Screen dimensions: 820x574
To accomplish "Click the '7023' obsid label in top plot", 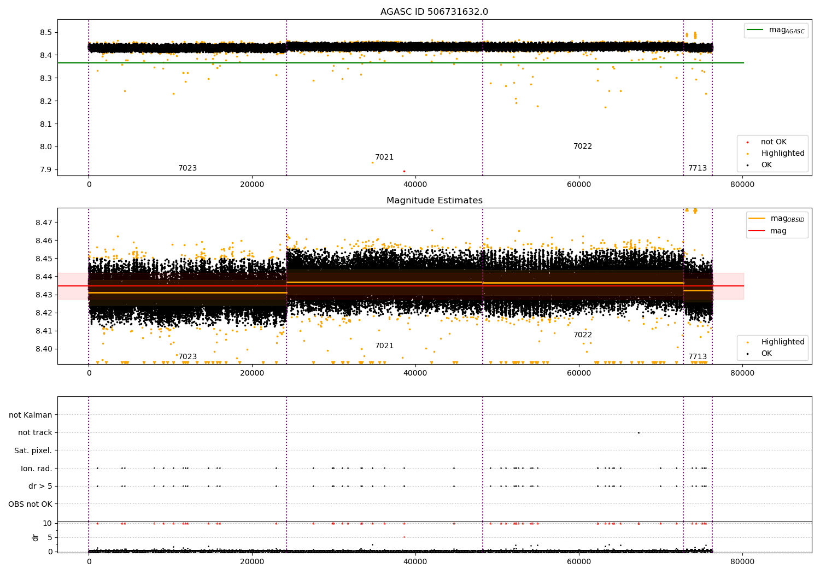I will coord(188,168).
